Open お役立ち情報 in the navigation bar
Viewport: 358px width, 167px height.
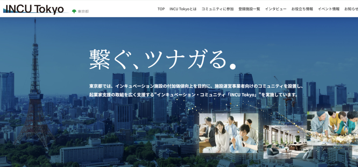coord(302,9)
